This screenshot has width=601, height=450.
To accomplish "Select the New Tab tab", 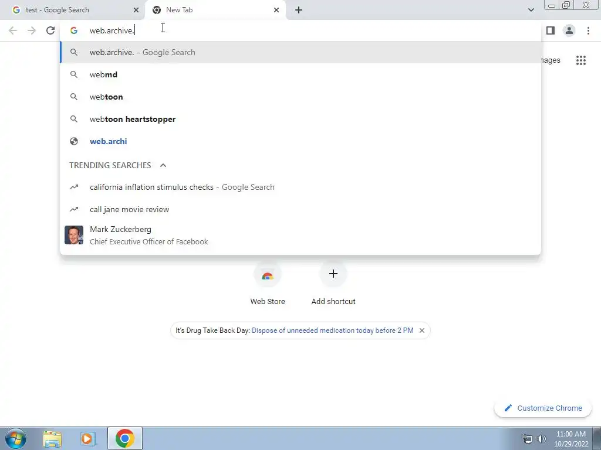I will (x=215, y=10).
